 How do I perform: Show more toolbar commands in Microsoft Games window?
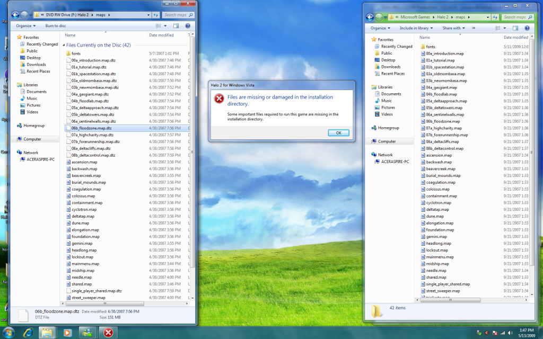coord(474,28)
